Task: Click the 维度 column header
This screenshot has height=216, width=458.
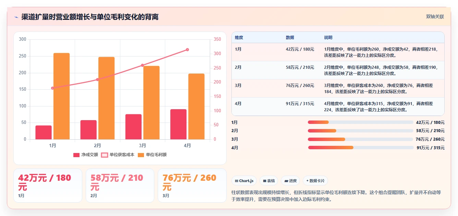Action: coord(239,38)
